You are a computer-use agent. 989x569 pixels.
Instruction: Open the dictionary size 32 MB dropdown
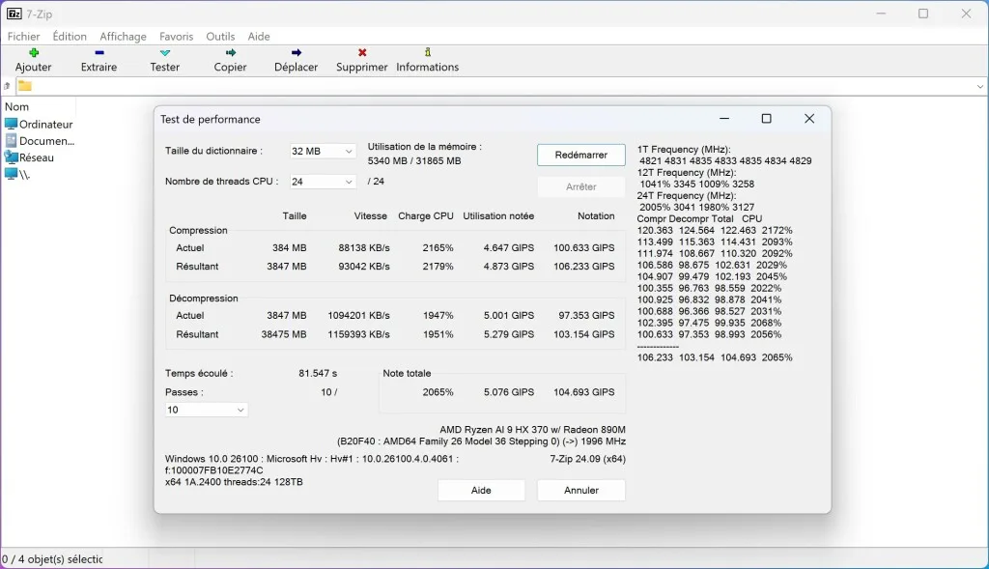click(x=324, y=152)
